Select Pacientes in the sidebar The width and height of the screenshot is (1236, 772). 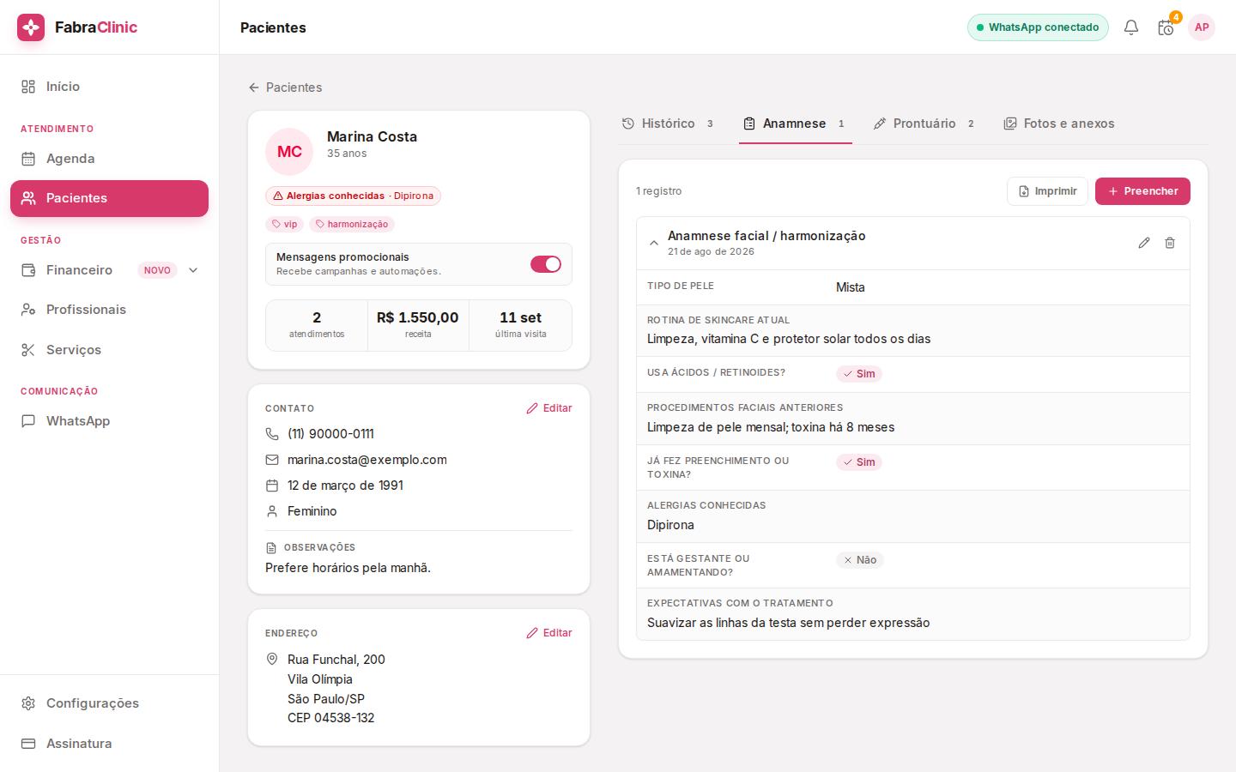click(109, 198)
